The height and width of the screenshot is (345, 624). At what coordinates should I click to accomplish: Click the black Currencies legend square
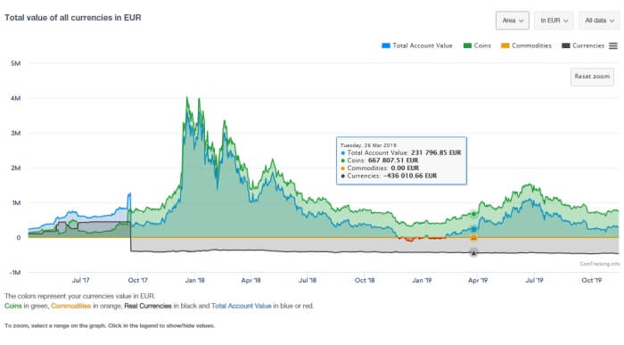565,45
